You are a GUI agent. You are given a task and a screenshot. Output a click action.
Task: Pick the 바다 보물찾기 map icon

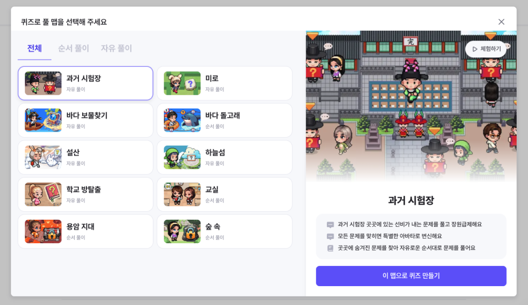pyautogui.click(x=43, y=120)
